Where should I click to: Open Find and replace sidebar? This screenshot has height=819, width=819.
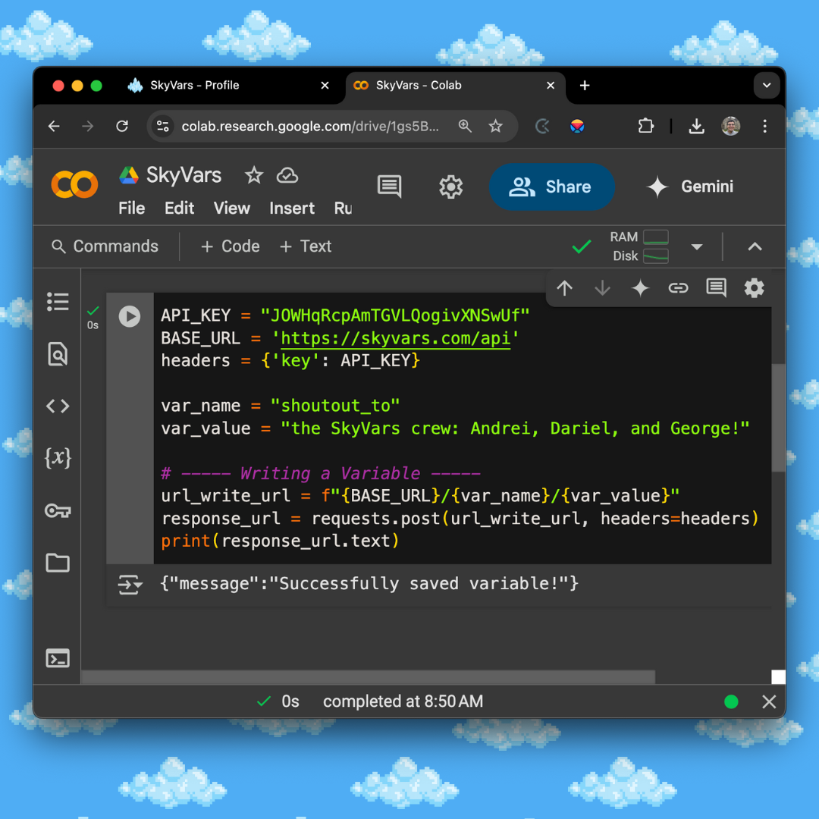click(58, 354)
